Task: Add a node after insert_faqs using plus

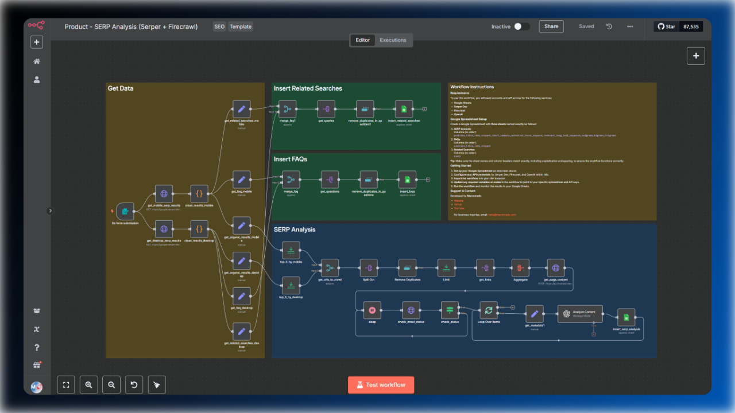Action: (x=428, y=180)
